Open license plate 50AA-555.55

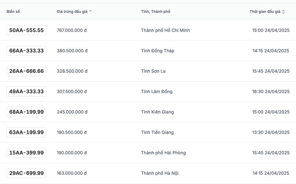click(x=26, y=30)
